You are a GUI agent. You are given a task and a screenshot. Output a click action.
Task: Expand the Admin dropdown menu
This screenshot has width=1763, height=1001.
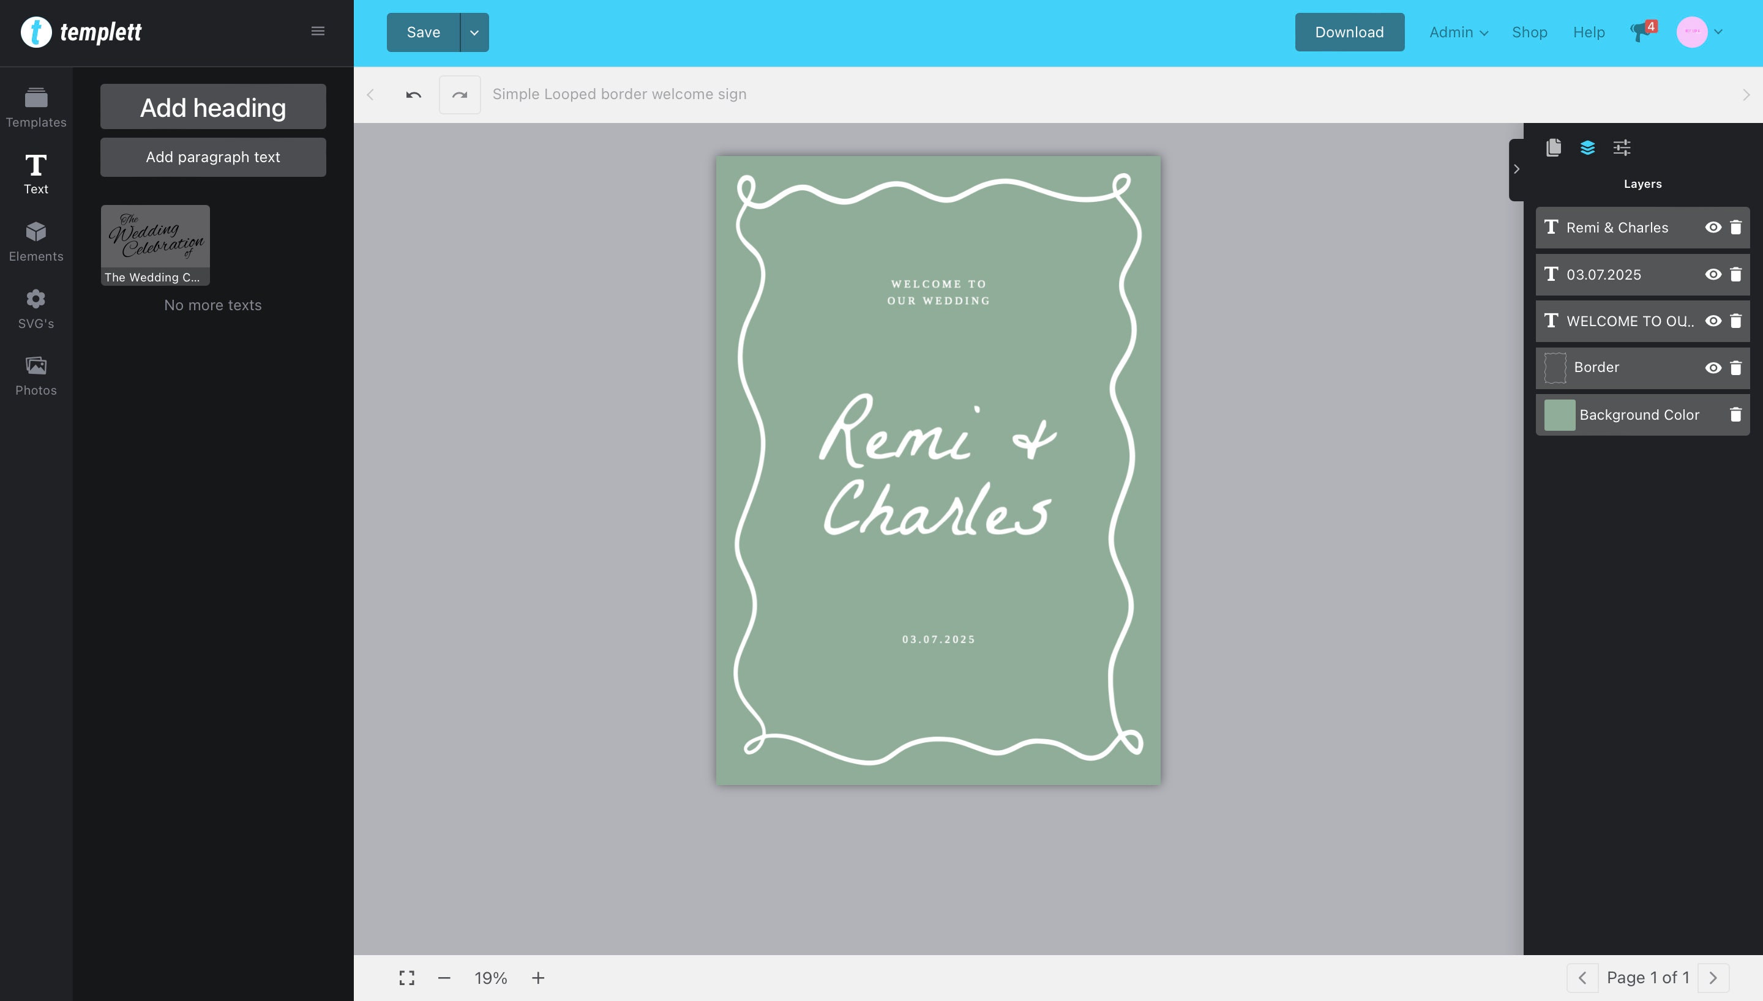coord(1457,32)
